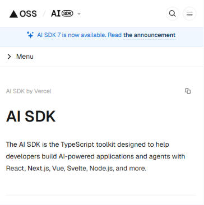Screen dimensions: 204x205
Task: Click the 'AI SDK' page heading
Action: coord(31,117)
